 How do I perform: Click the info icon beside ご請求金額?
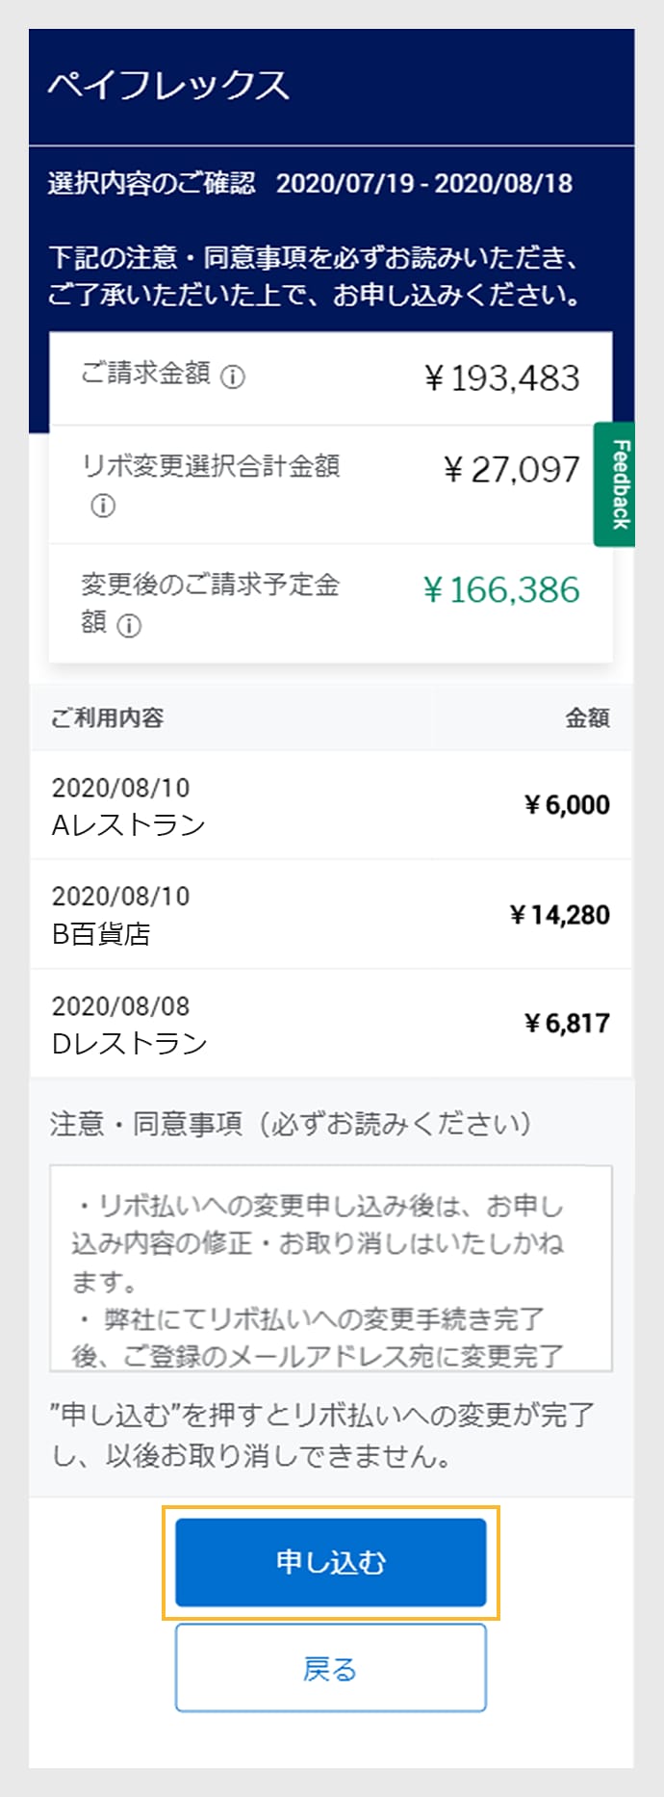tap(233, 377)
